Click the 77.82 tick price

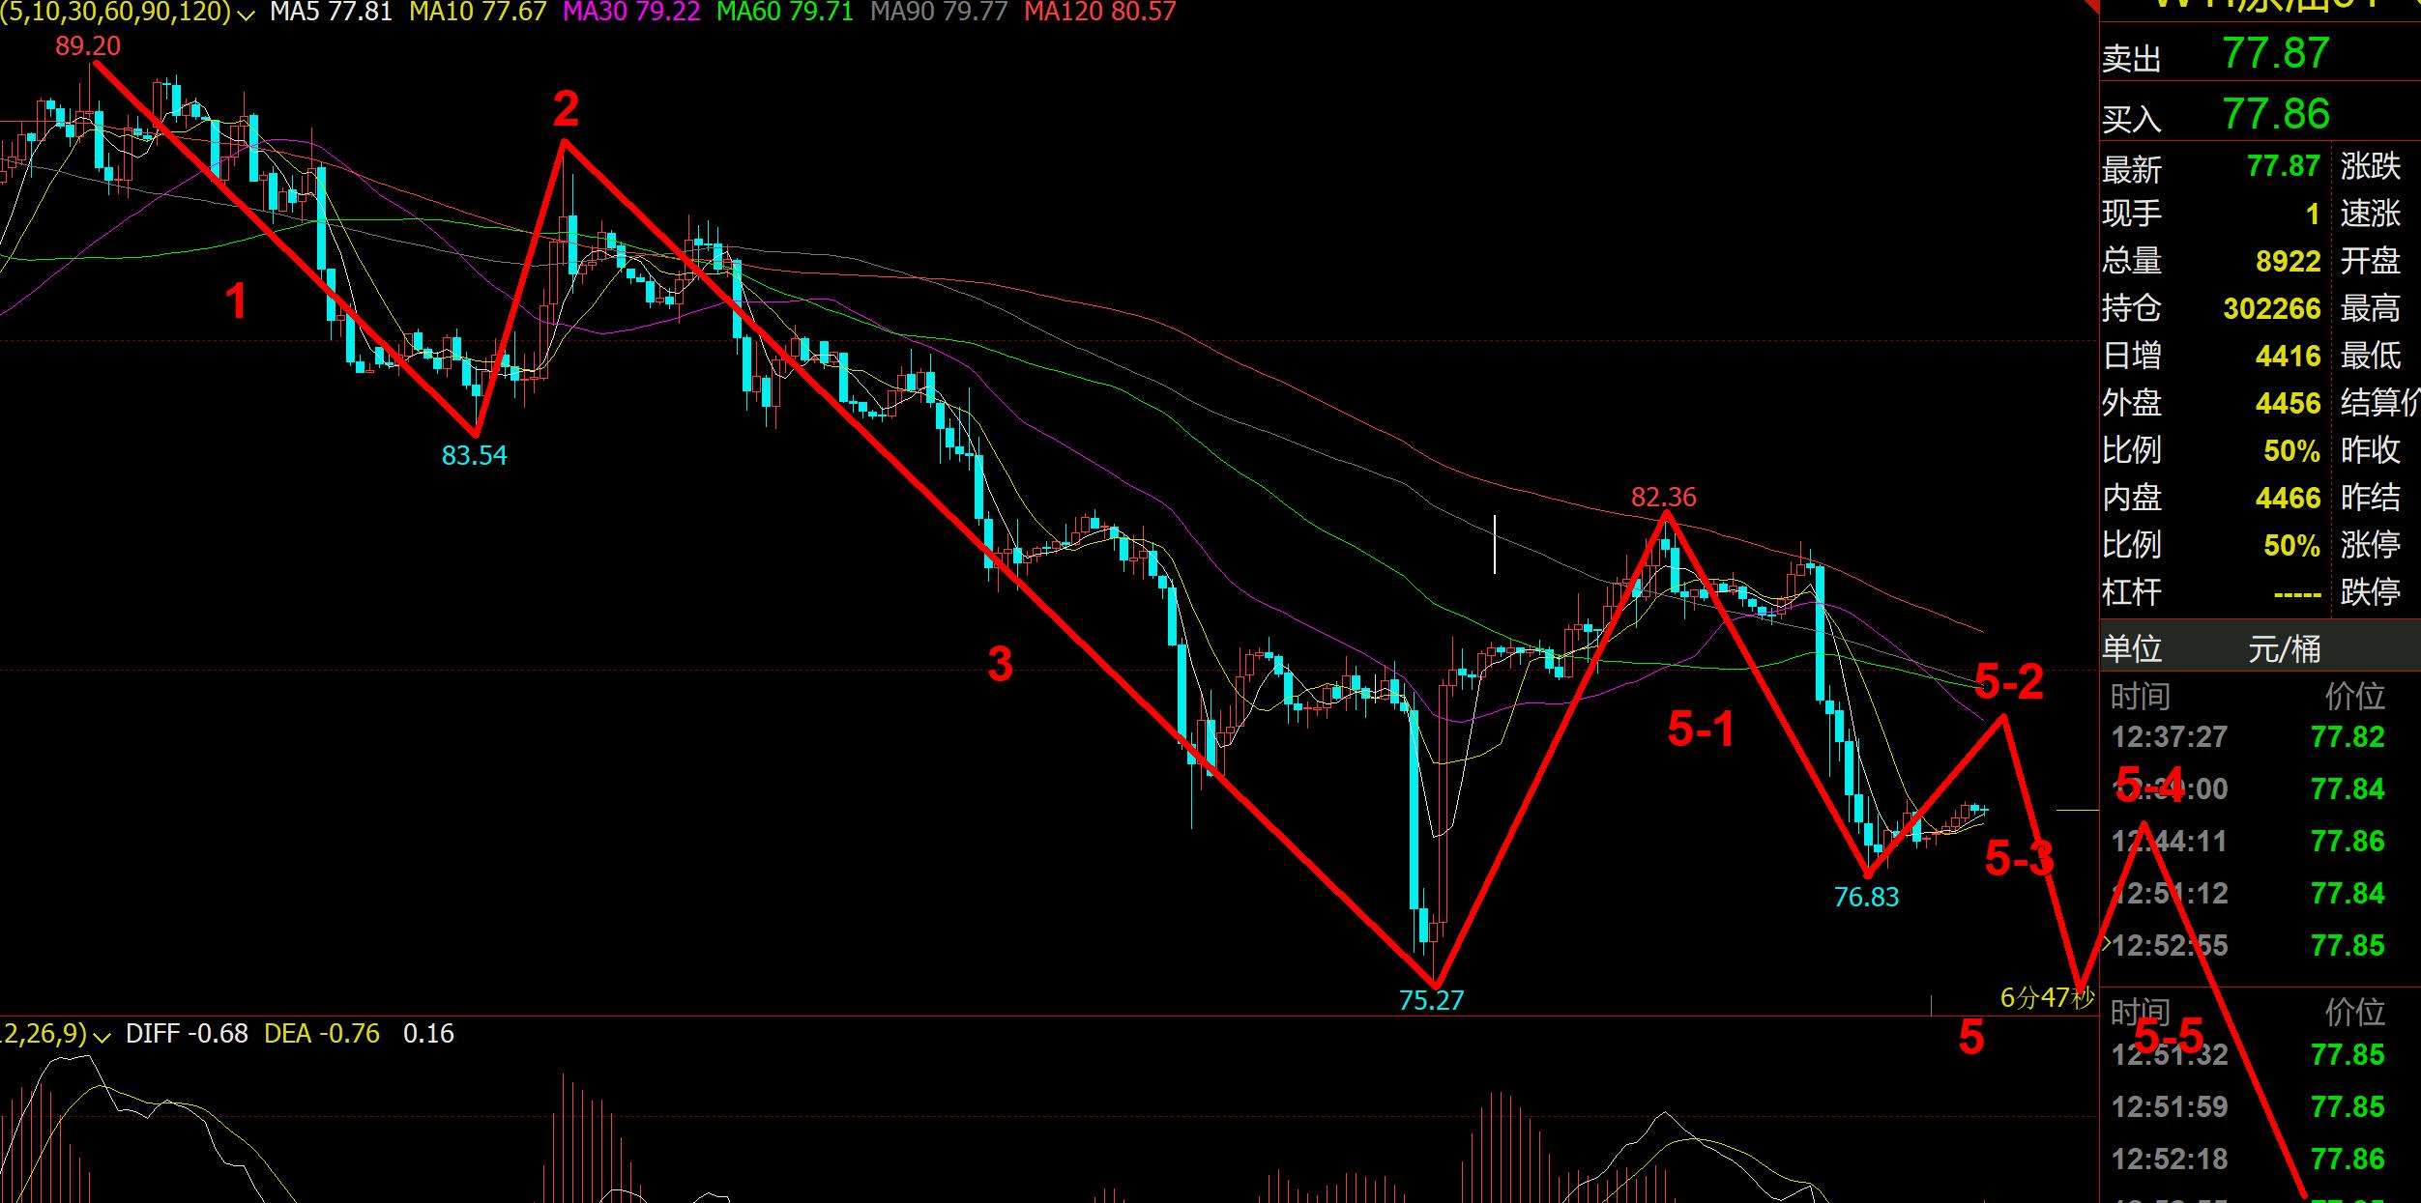(x=2348, y=737)
